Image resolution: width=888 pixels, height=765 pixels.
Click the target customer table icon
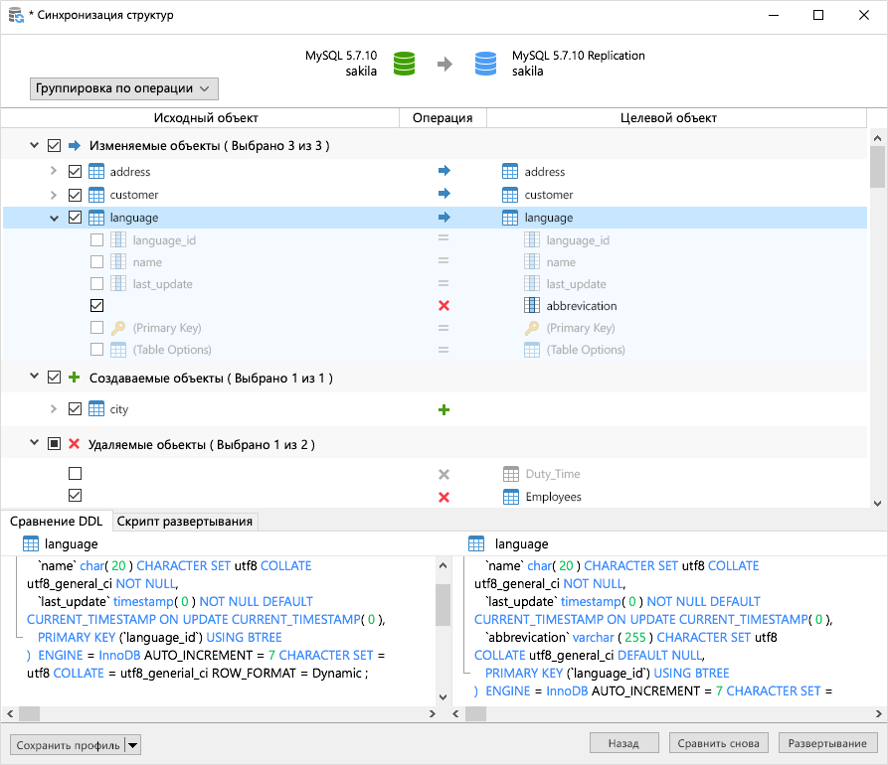tap(510, 195)
